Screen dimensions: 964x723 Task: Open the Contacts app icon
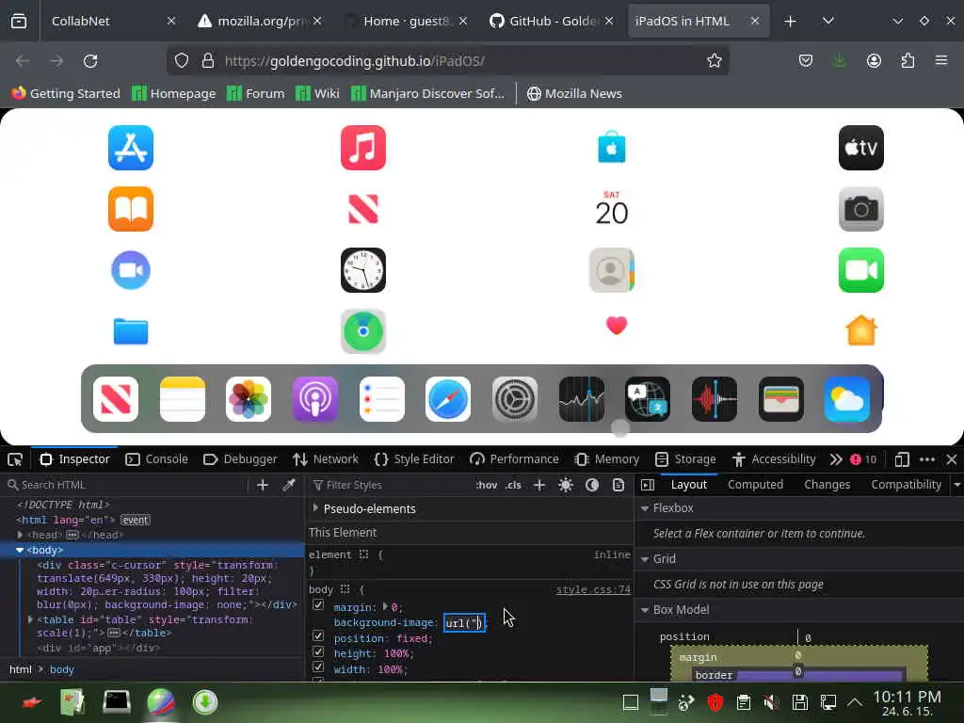coord(612,270)
